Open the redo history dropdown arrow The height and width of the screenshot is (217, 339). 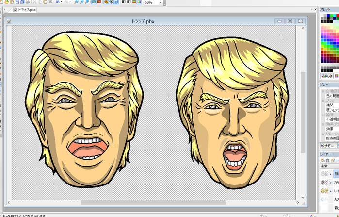pos(70,2)
